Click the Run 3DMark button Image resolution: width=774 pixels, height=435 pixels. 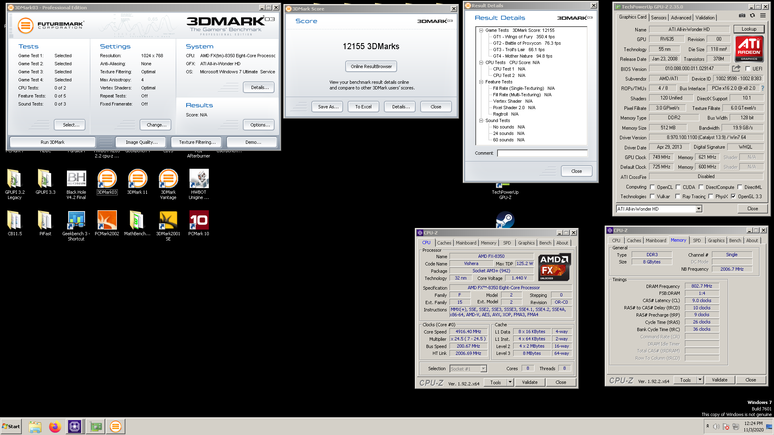click(52, 142)
